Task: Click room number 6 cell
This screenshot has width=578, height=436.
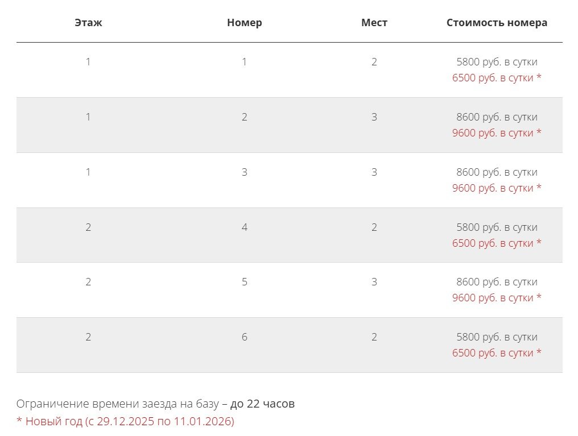Action: [244, 337]
